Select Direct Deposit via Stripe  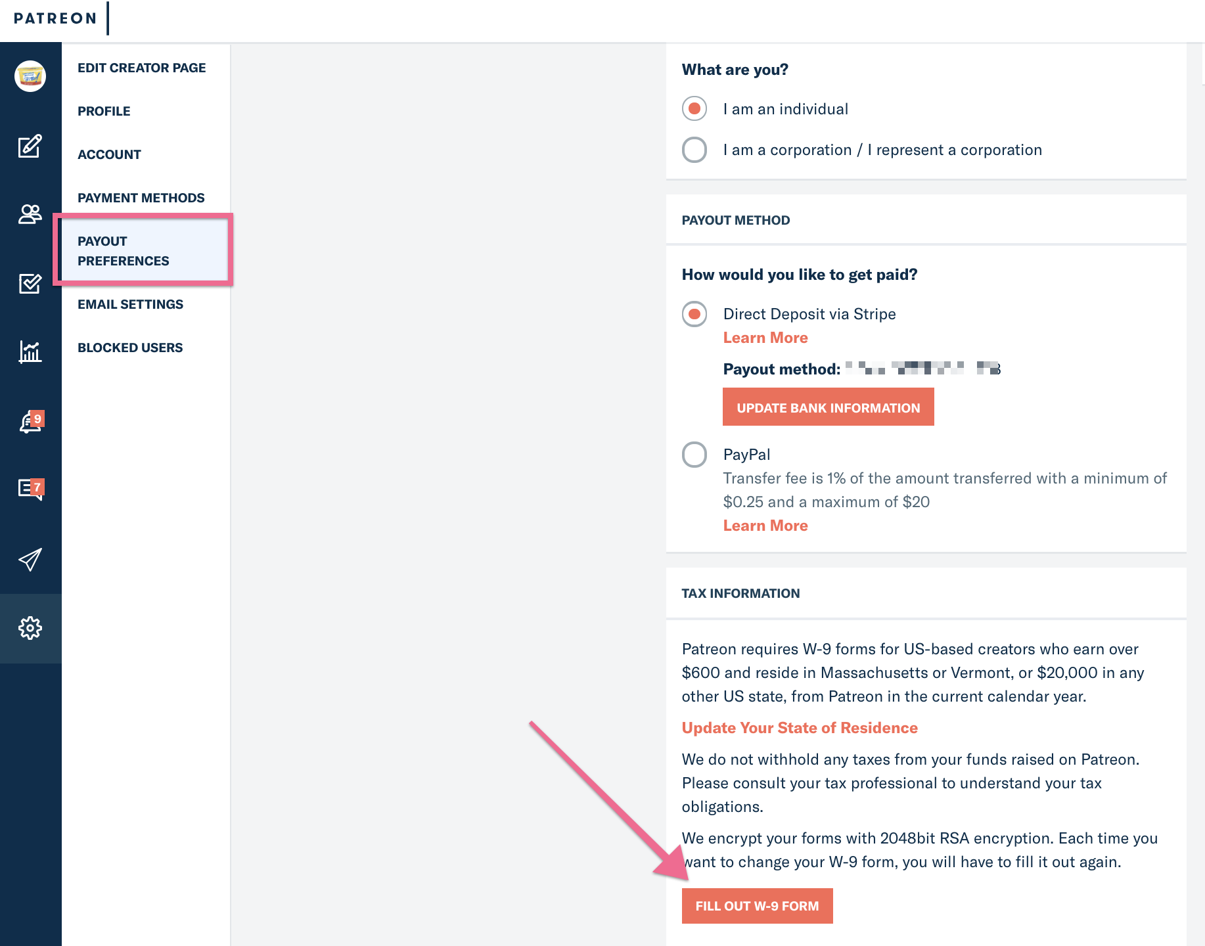coord(694,314)
